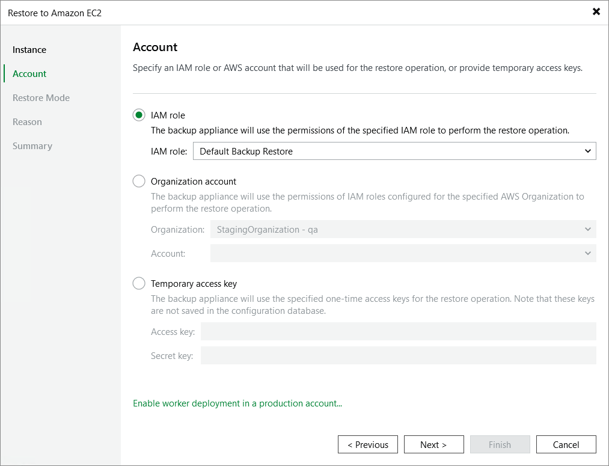Select the Account step in sidebar
609x466 pixels.
click(x=29, y=73)
